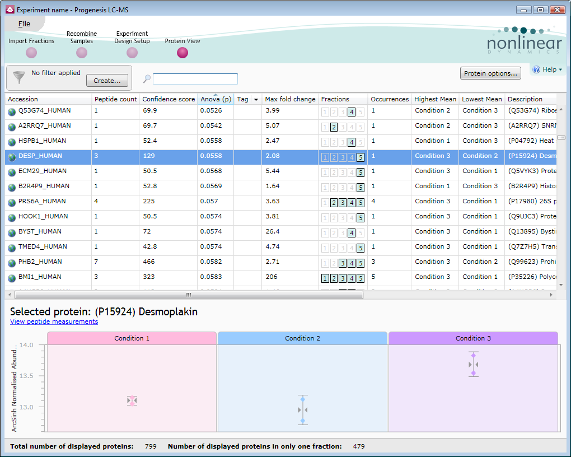This screenshot has width=571, height=457.
Task: Click globe icon for TMED4_HUMAN
Action: (x=12, y=248)
